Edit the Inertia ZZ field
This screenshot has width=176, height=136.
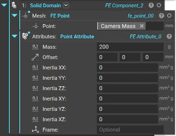127,88
